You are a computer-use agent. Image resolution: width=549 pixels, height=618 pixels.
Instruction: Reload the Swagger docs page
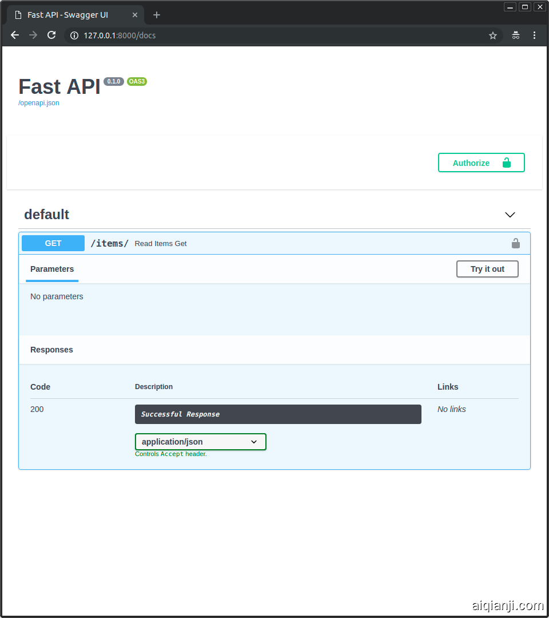[51, 35]
